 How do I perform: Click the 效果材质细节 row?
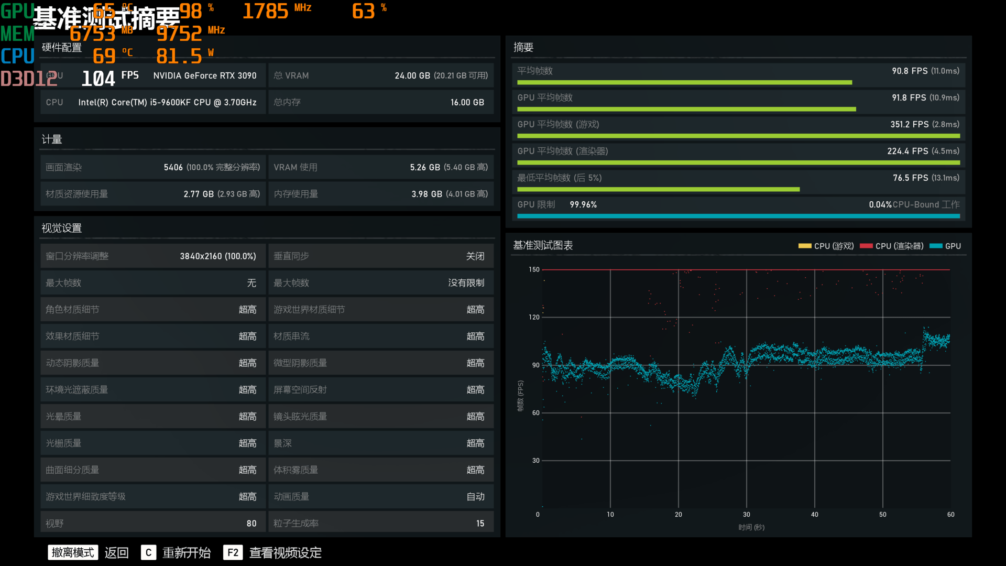(x=153, y=336)
